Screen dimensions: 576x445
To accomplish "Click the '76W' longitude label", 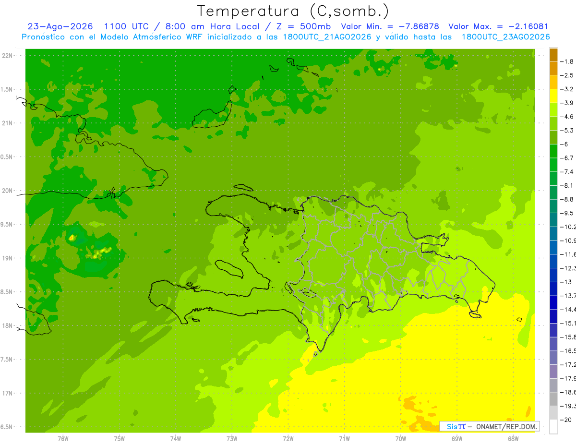I will tap(63, 439).
